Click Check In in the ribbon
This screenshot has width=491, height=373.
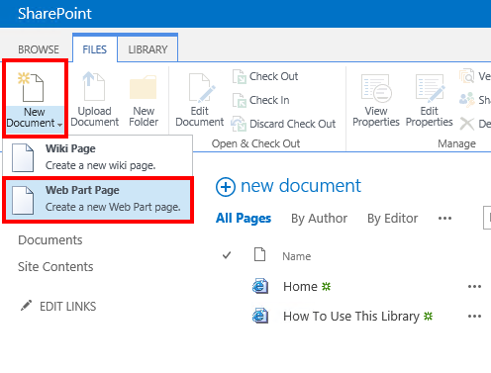(261, 100)
